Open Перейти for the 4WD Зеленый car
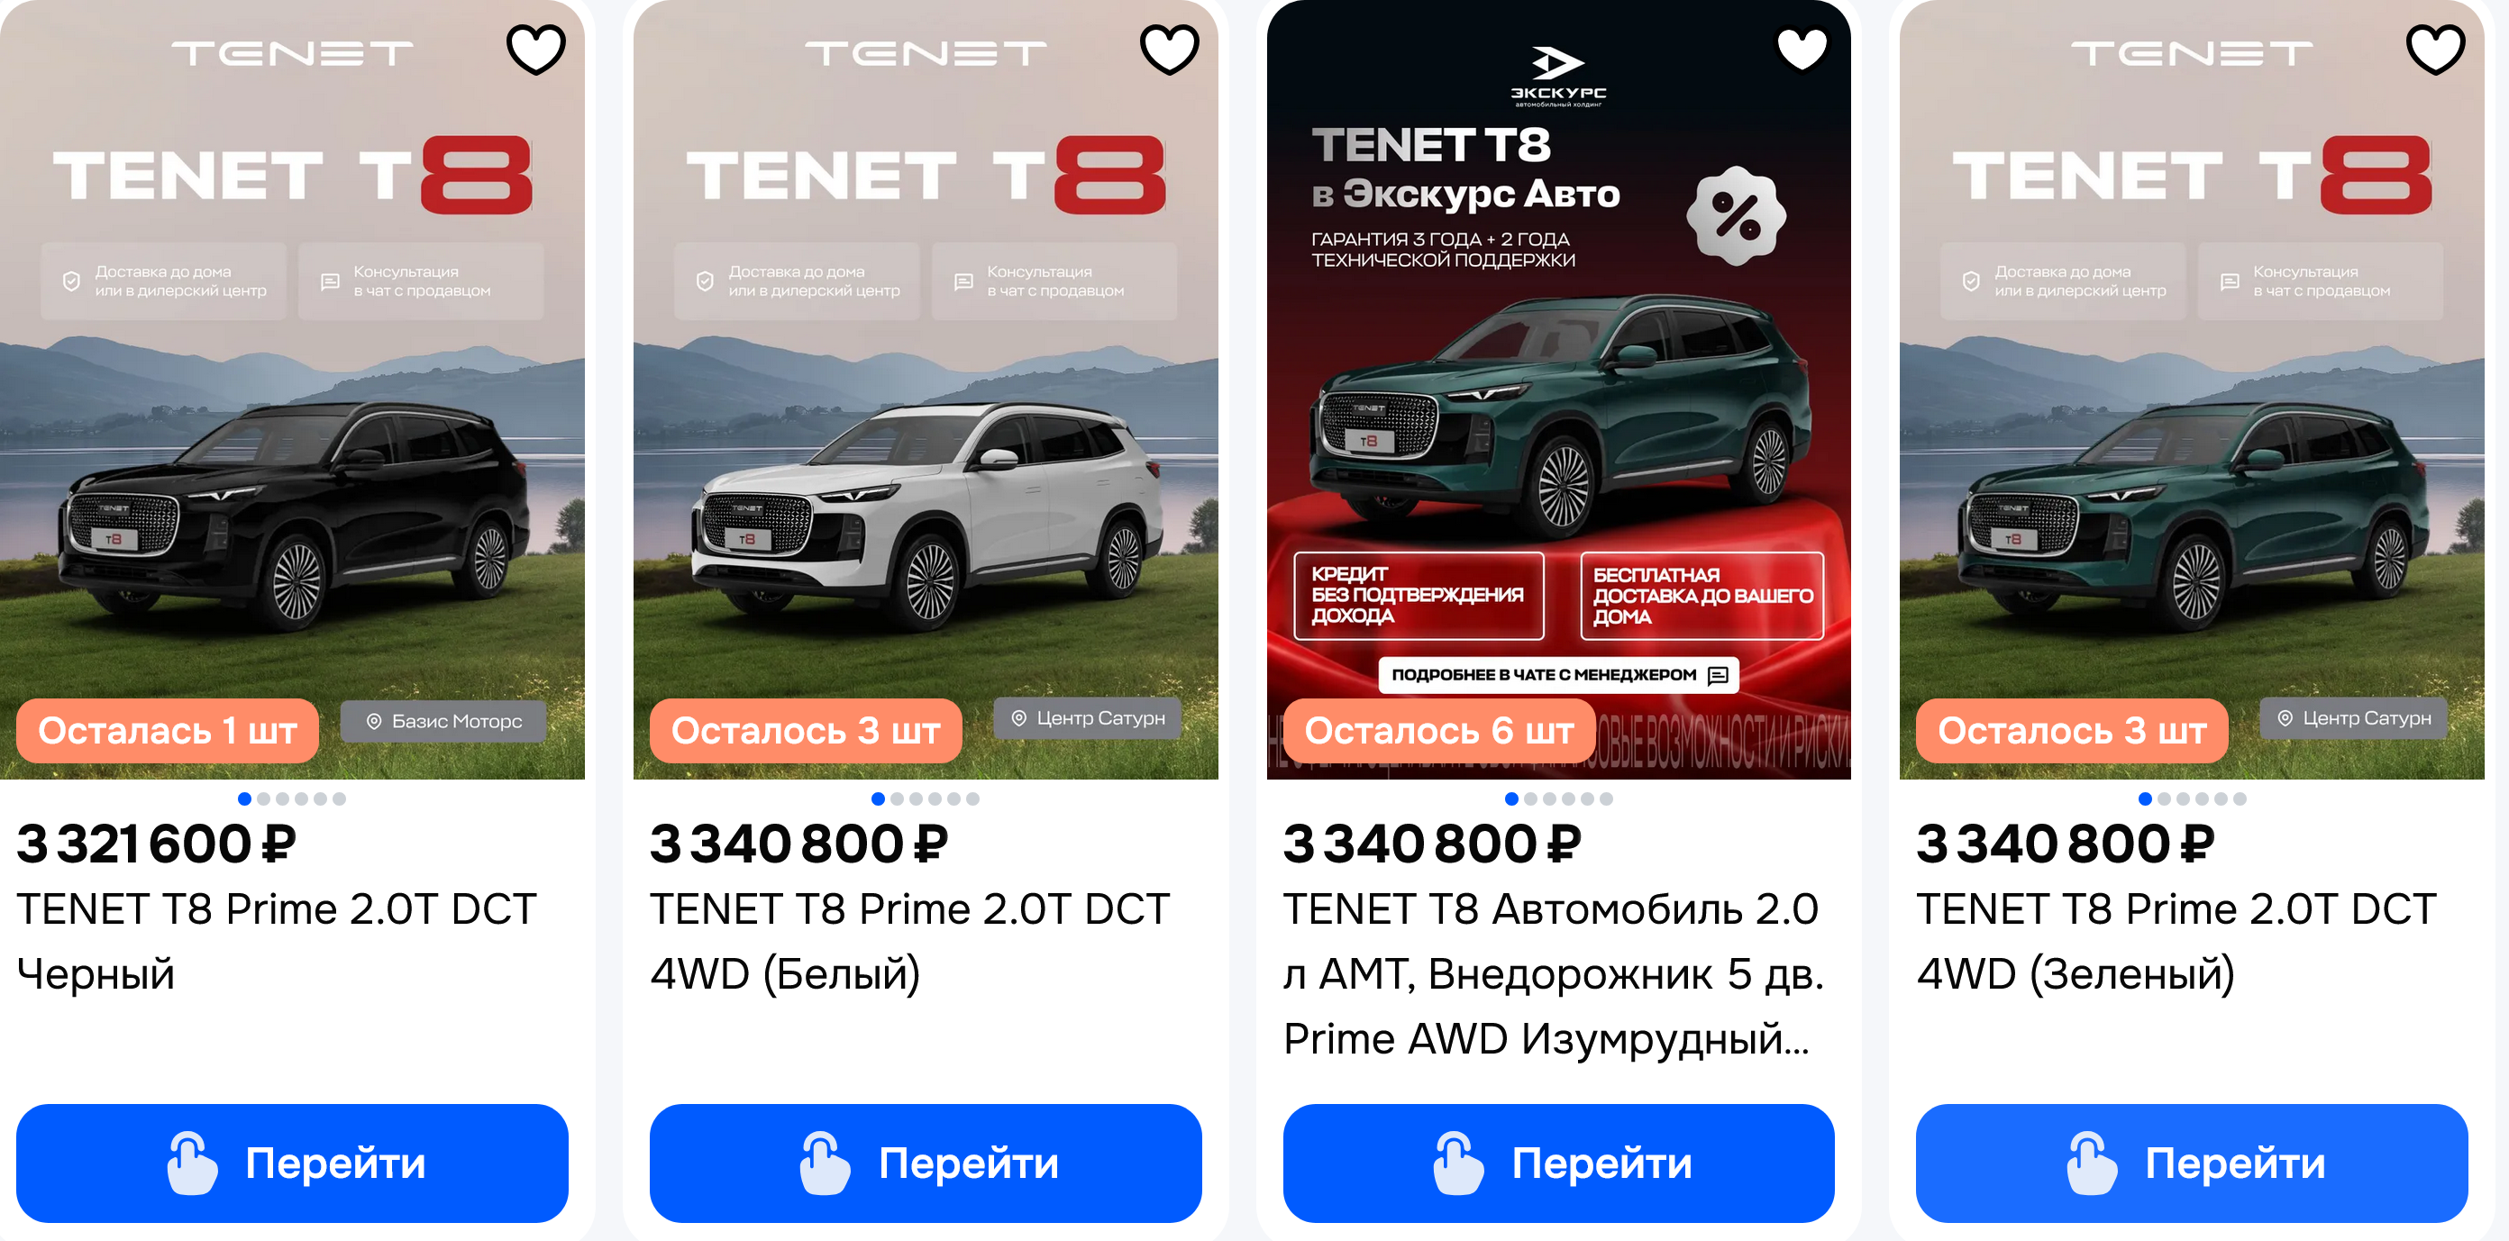 click(x=2192, y=1163)
